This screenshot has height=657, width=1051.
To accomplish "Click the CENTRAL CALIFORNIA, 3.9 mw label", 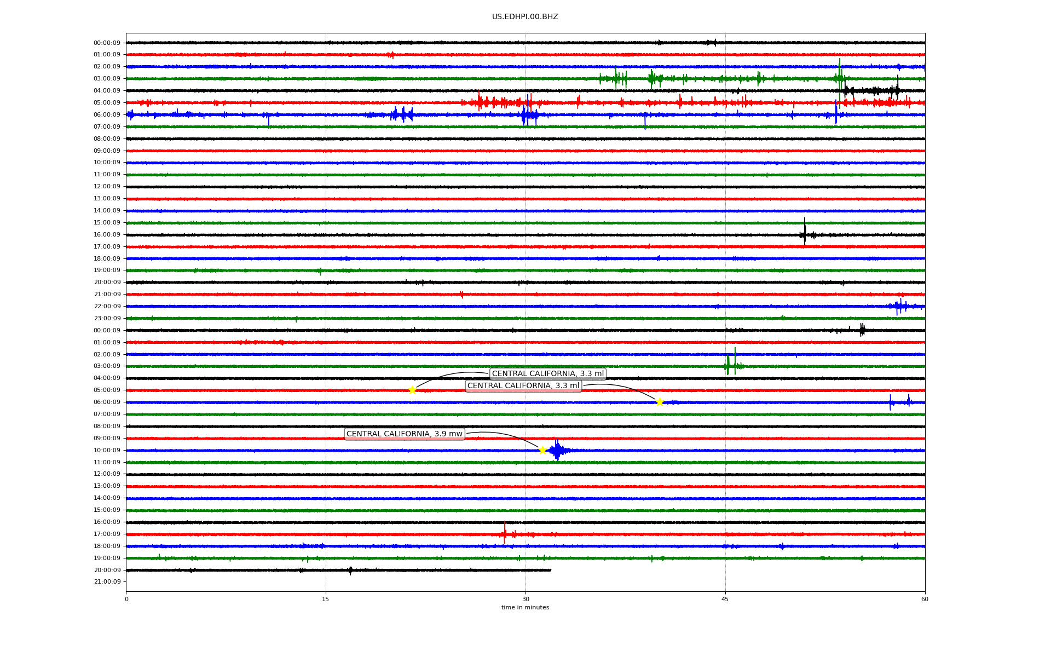I will coord(405,434).
